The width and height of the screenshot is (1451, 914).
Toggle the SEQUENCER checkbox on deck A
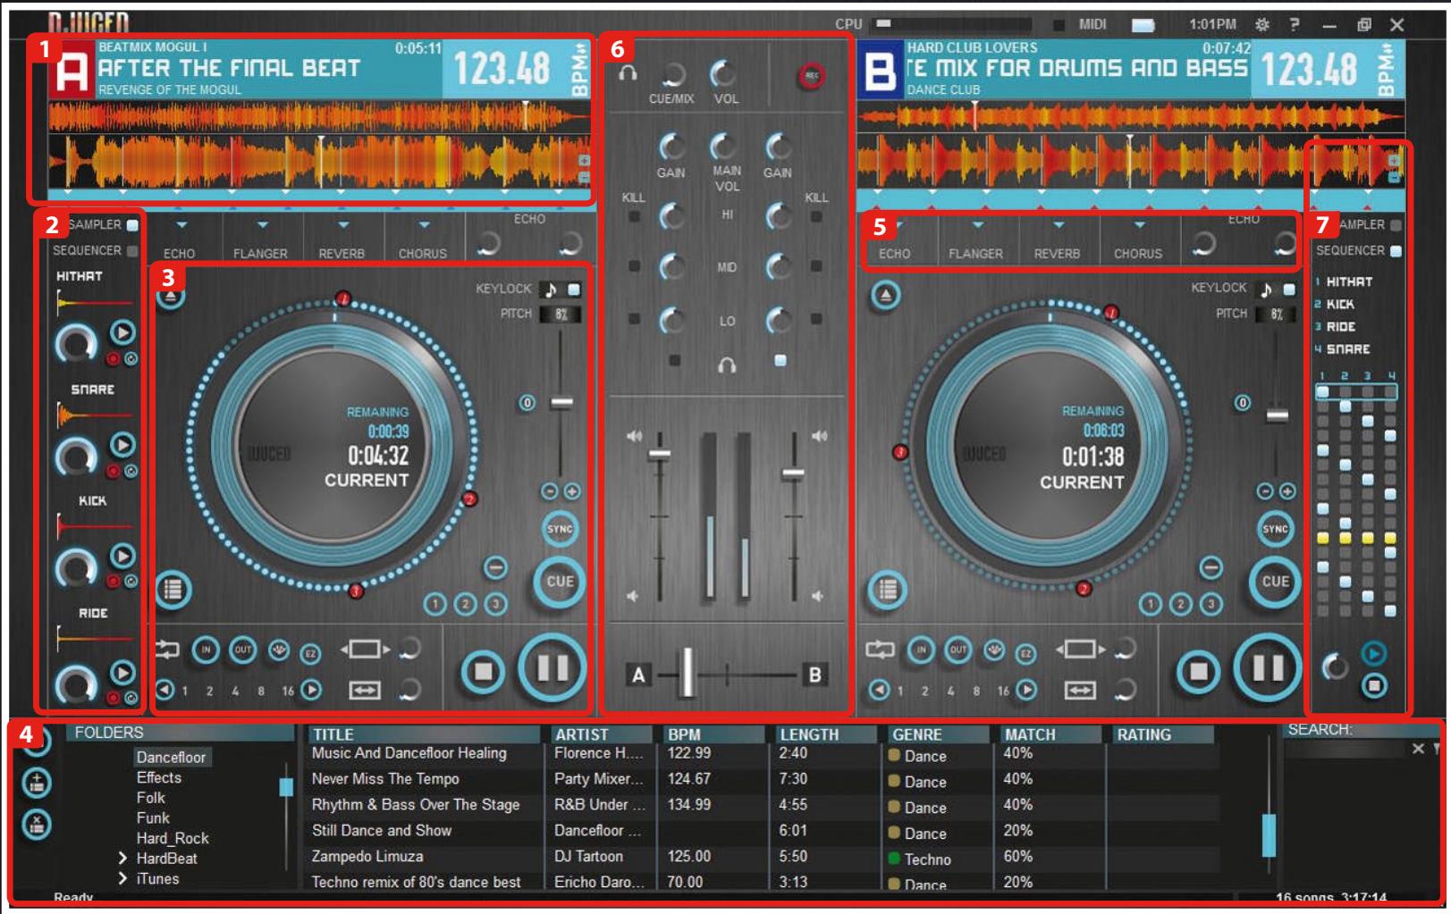click(132, 251)
